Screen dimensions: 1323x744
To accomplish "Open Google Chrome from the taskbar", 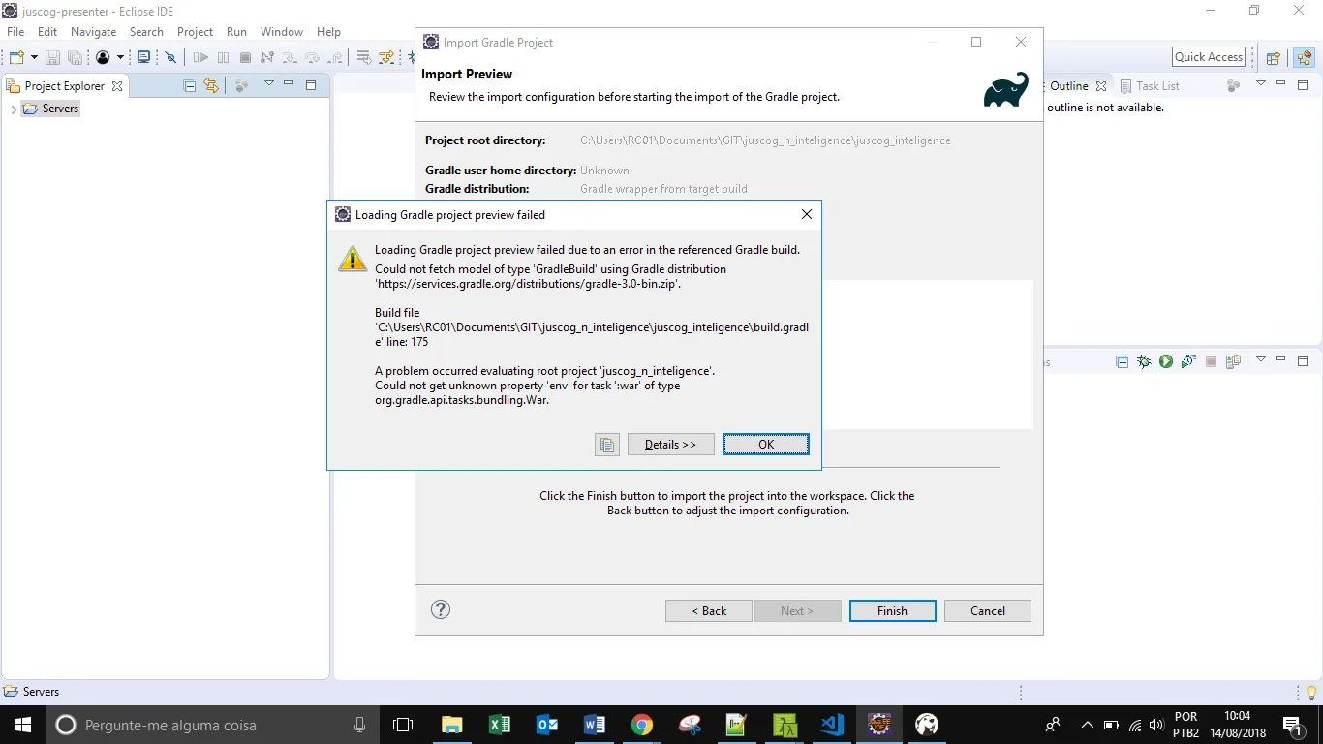I will point(641,725).
